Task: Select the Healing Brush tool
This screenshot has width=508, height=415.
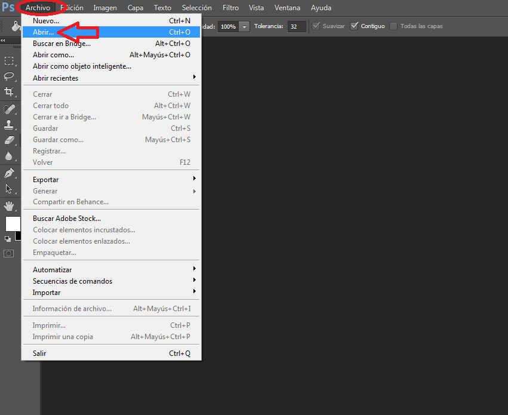Action: coord(9,109)
